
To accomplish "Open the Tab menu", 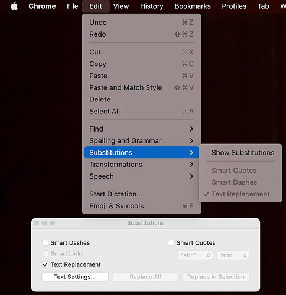I will (263, 6).
